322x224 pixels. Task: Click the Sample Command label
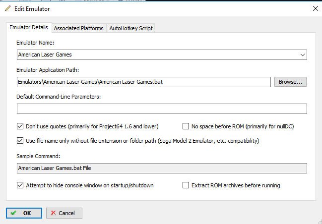click(38, 156)
